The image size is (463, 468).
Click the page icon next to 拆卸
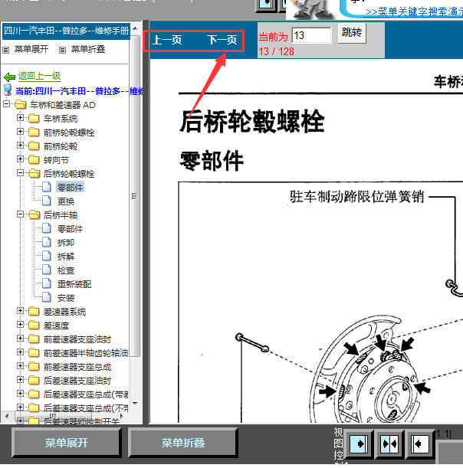point(46,242)
